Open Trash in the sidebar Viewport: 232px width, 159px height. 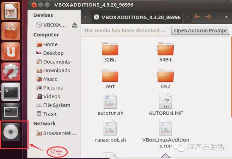46,114
